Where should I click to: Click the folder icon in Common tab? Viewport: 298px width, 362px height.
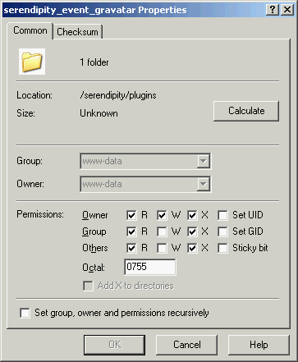[x=32, y=62]
